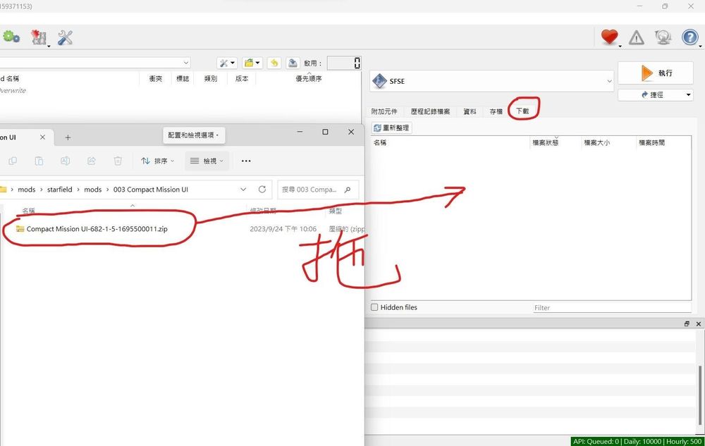Click the 執行 Run button
The width and height of the screenshot is (705, 446).
(655, 73)
